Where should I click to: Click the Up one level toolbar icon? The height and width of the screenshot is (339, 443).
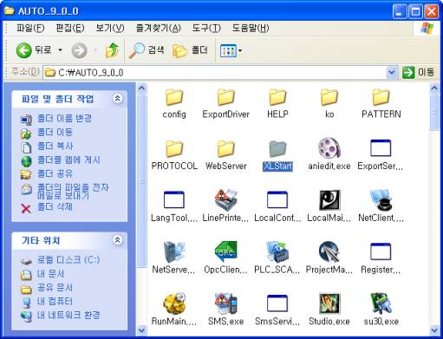point(112,50)
